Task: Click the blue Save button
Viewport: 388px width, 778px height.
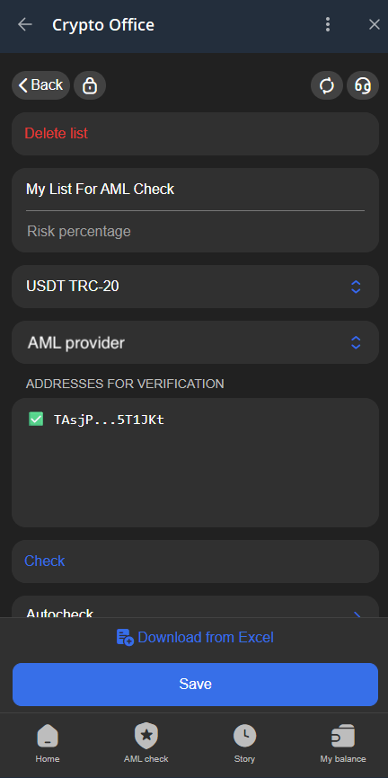Action: coord(195,685)
